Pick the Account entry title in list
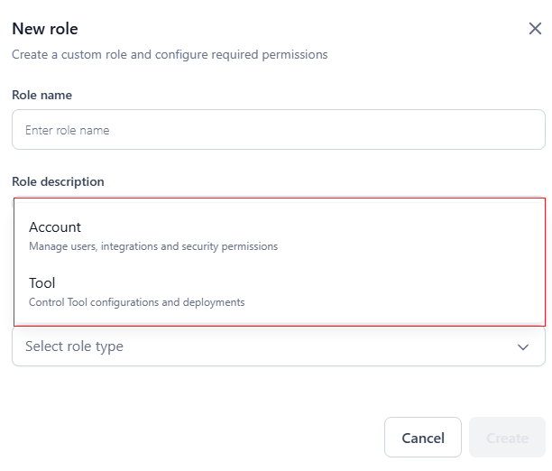 pyautogui.click(x=55, y=227)
